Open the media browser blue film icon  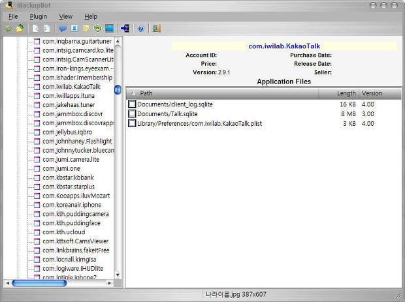(x=109, y=28)
